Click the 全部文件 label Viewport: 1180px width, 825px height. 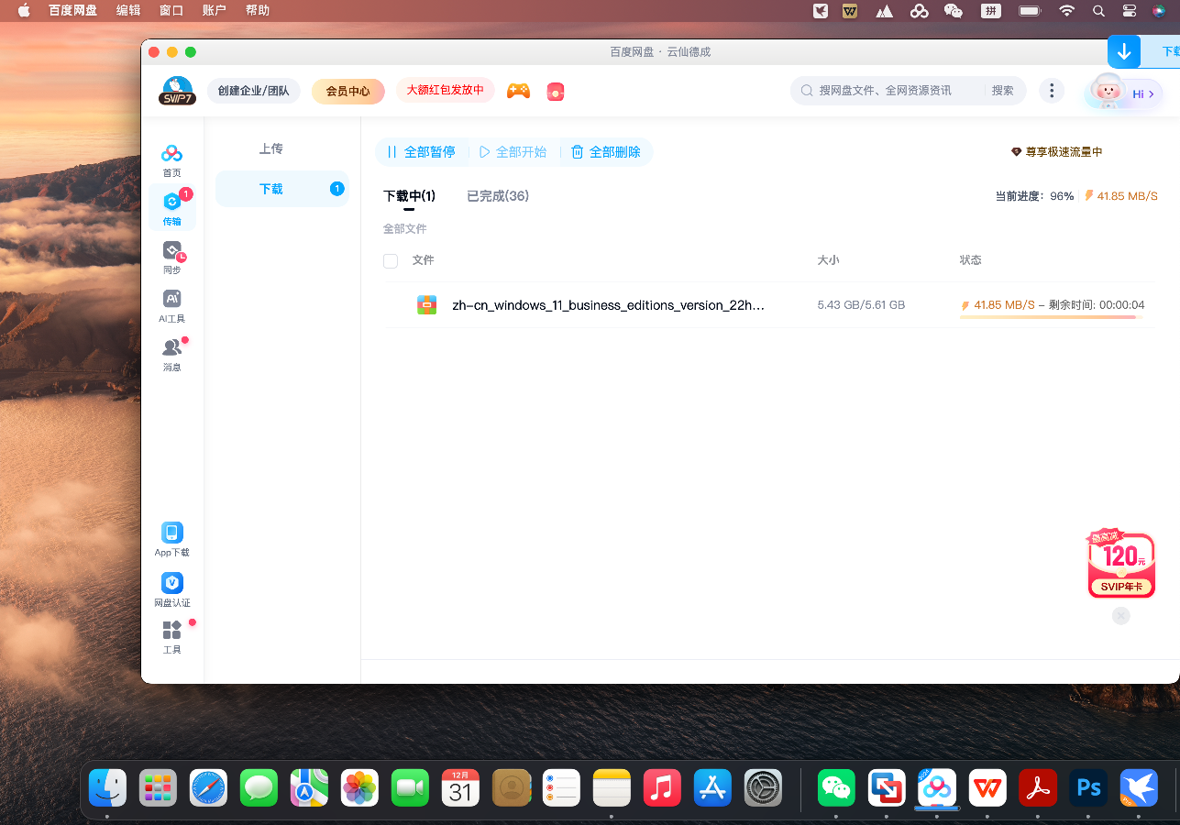coord(405,229)
